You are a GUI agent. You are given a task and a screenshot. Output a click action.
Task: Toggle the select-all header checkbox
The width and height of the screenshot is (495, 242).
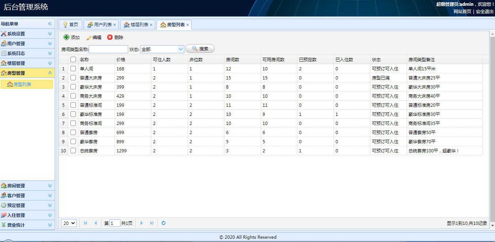[73, 59]
